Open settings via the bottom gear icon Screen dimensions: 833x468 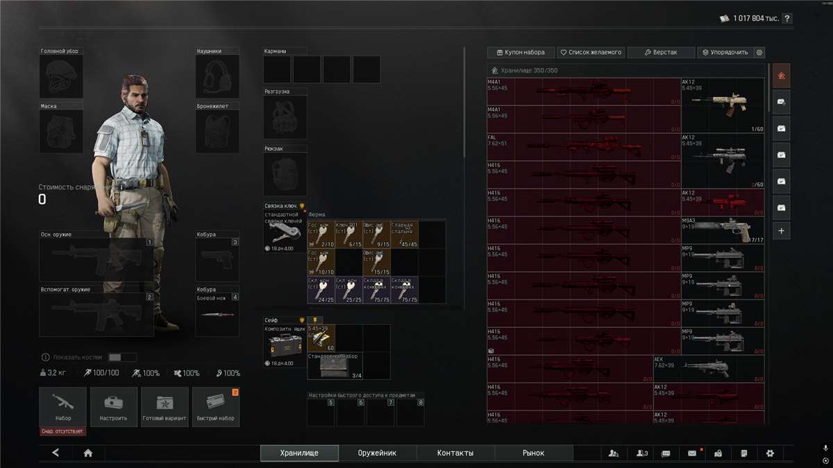point(770,453)
